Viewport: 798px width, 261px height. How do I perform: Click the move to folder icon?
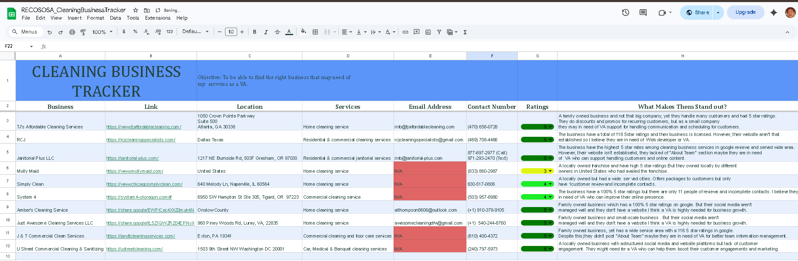(147, 10)
